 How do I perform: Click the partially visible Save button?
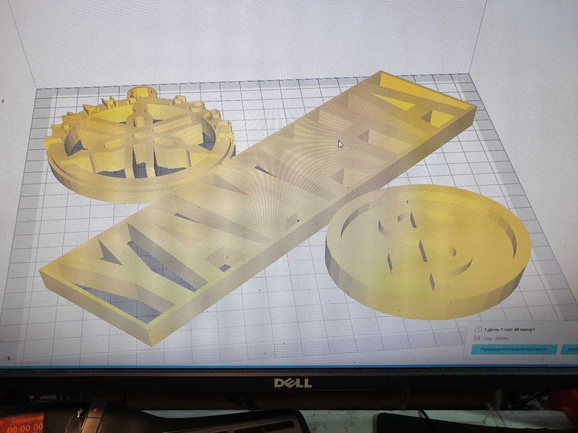coord(570,349)
